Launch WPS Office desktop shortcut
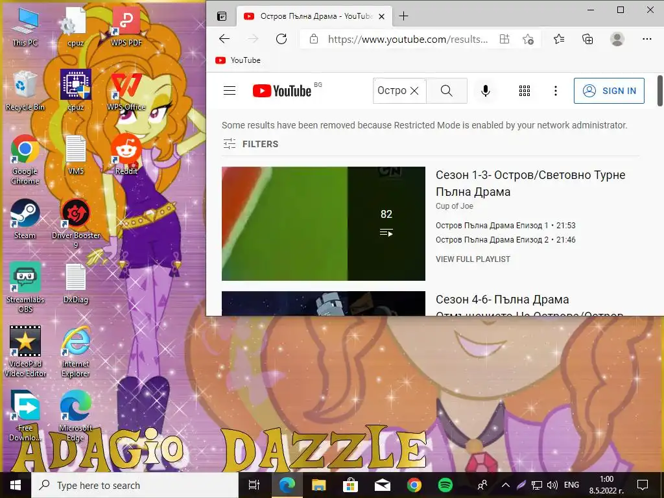664x498 pixels. click(x=126, y=91)
